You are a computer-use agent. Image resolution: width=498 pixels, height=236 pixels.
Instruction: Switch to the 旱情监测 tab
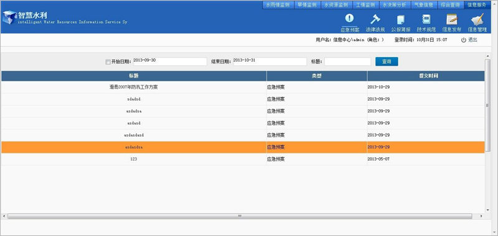point(307,5)
